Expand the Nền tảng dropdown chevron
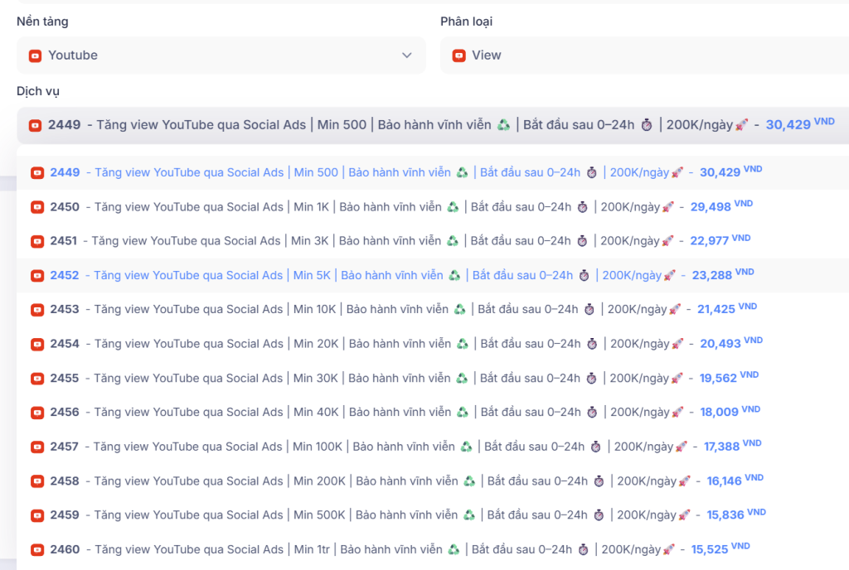The width and height of the screenshot is (849, 570). point(406,56)
